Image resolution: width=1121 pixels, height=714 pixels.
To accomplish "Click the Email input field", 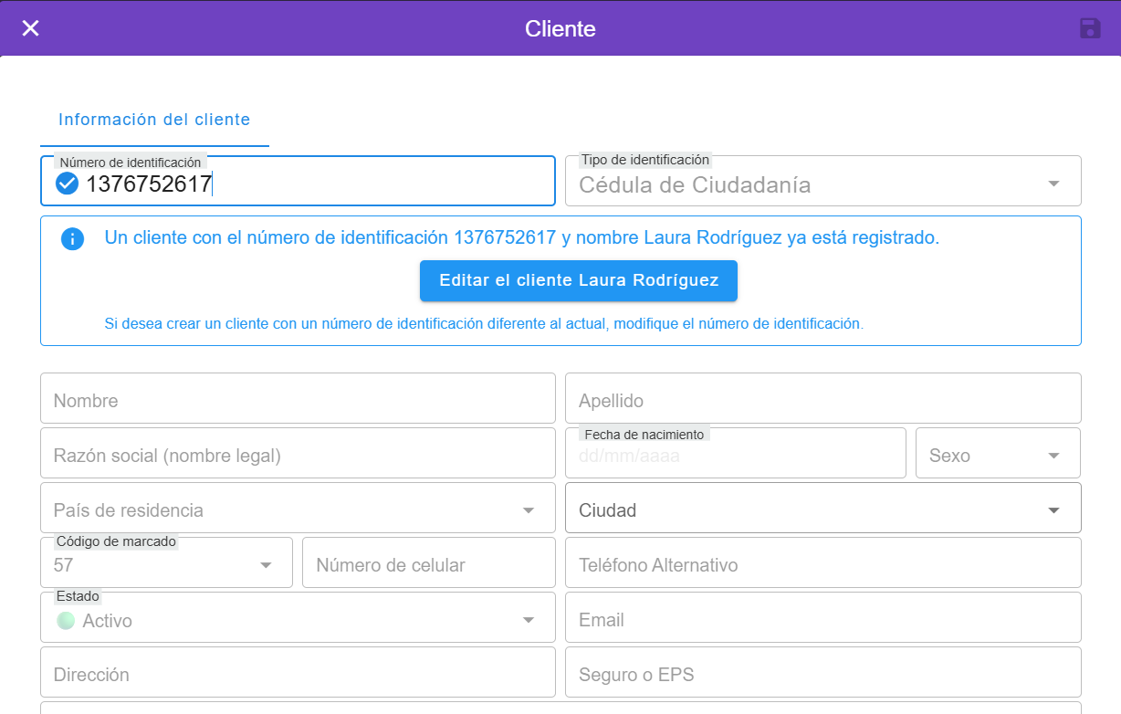I will point(822,619).
